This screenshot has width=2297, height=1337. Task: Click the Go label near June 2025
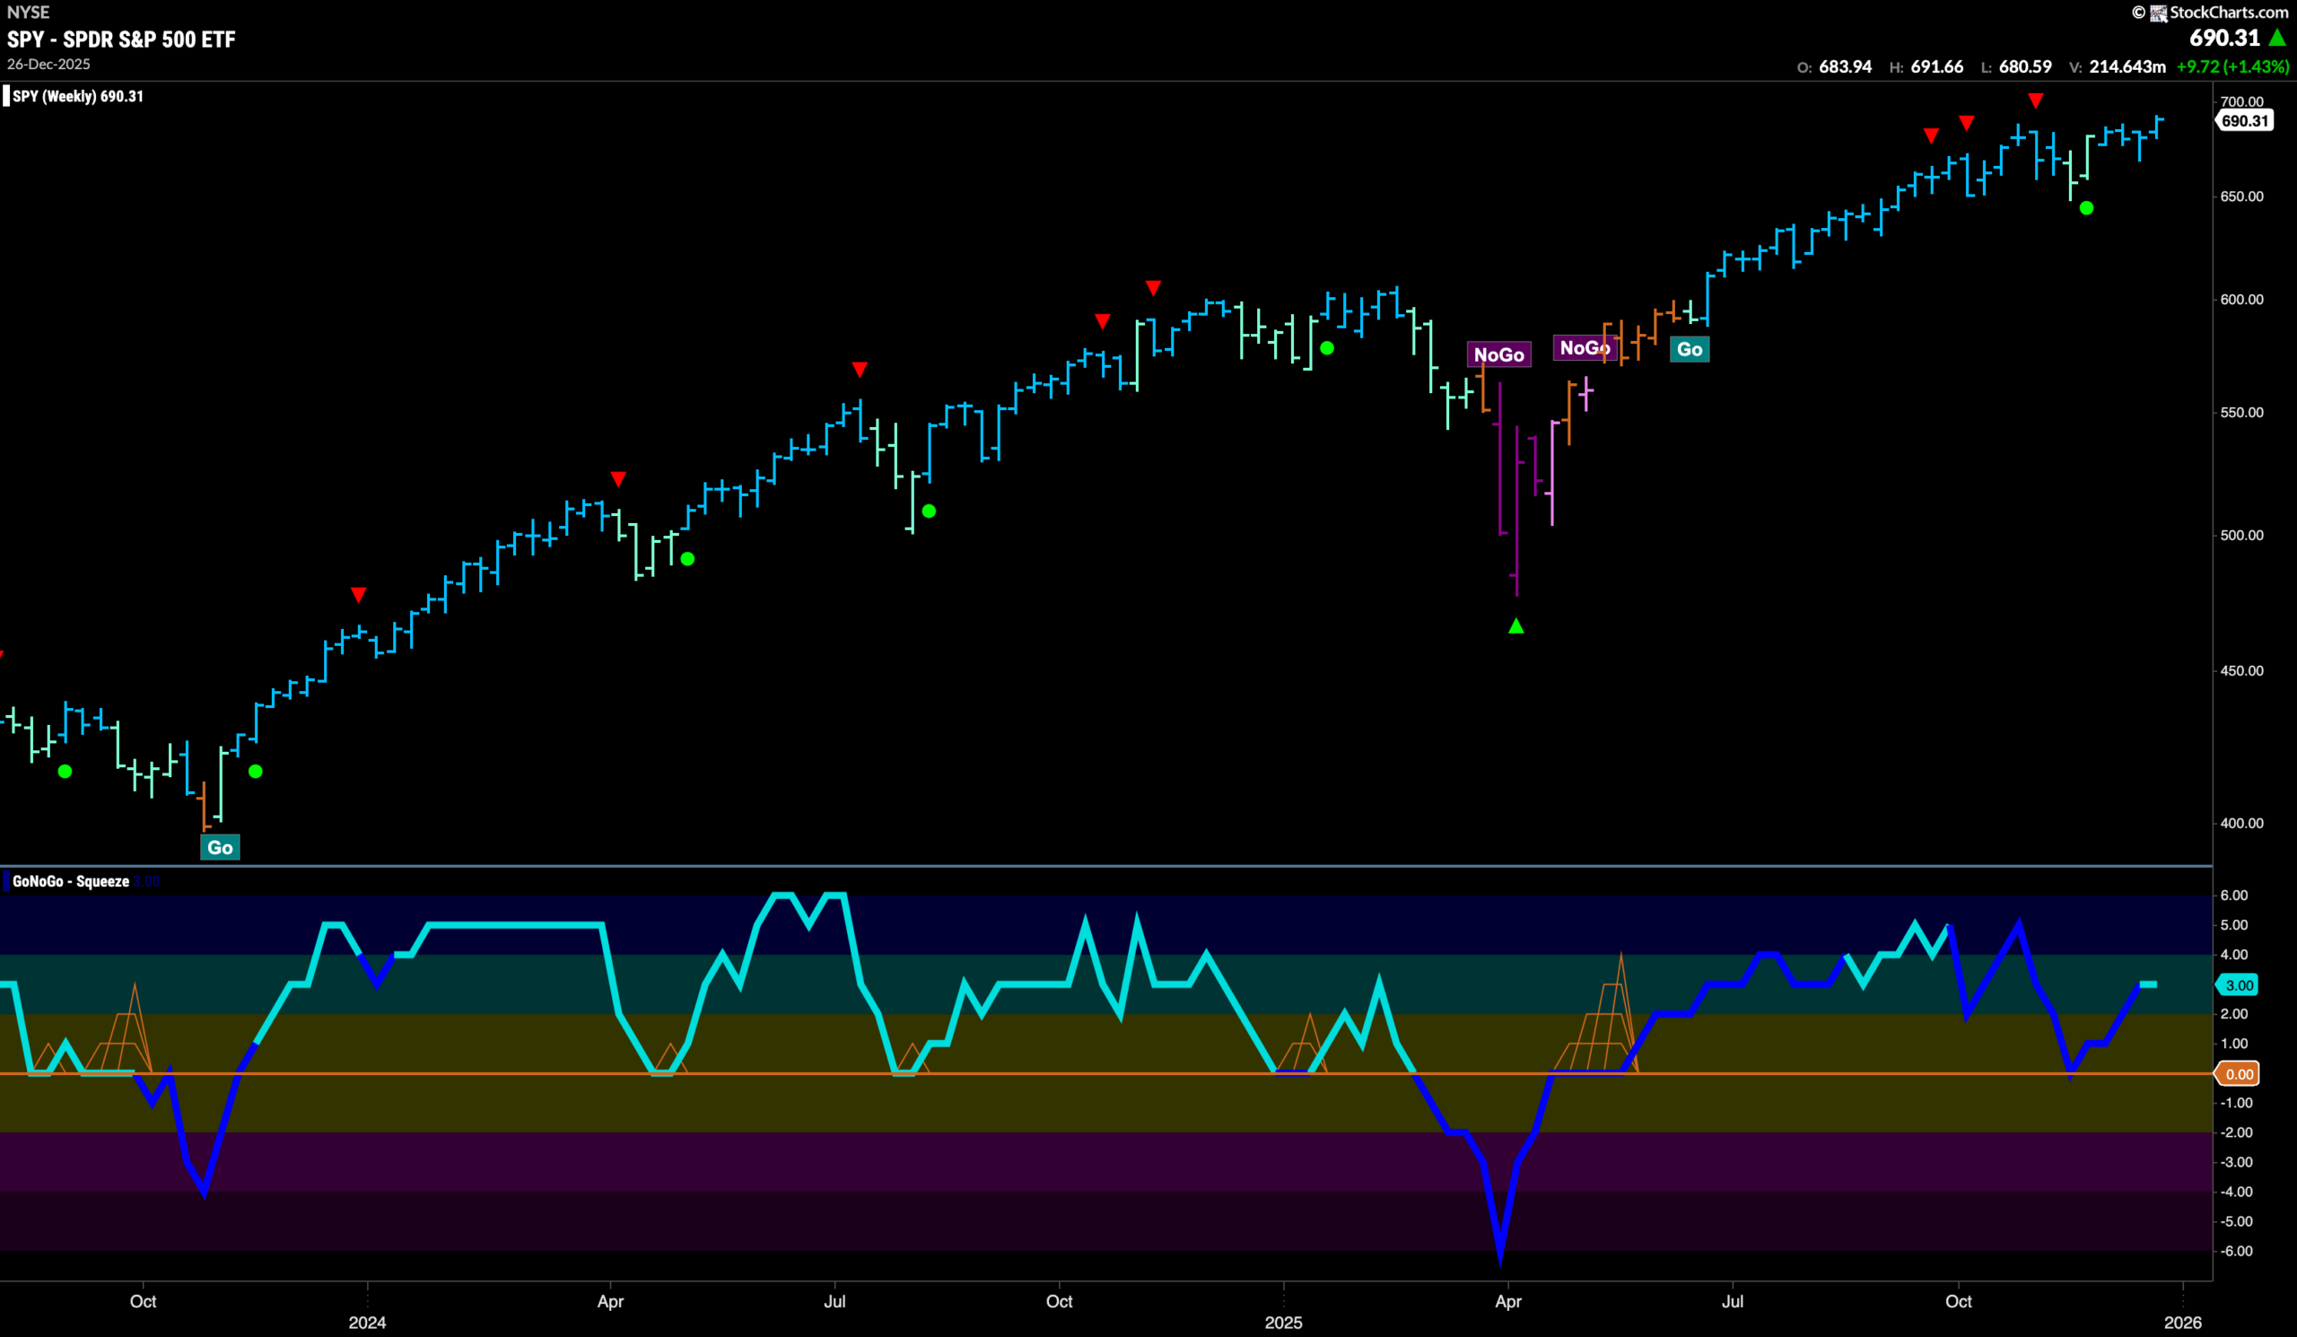1689,349
